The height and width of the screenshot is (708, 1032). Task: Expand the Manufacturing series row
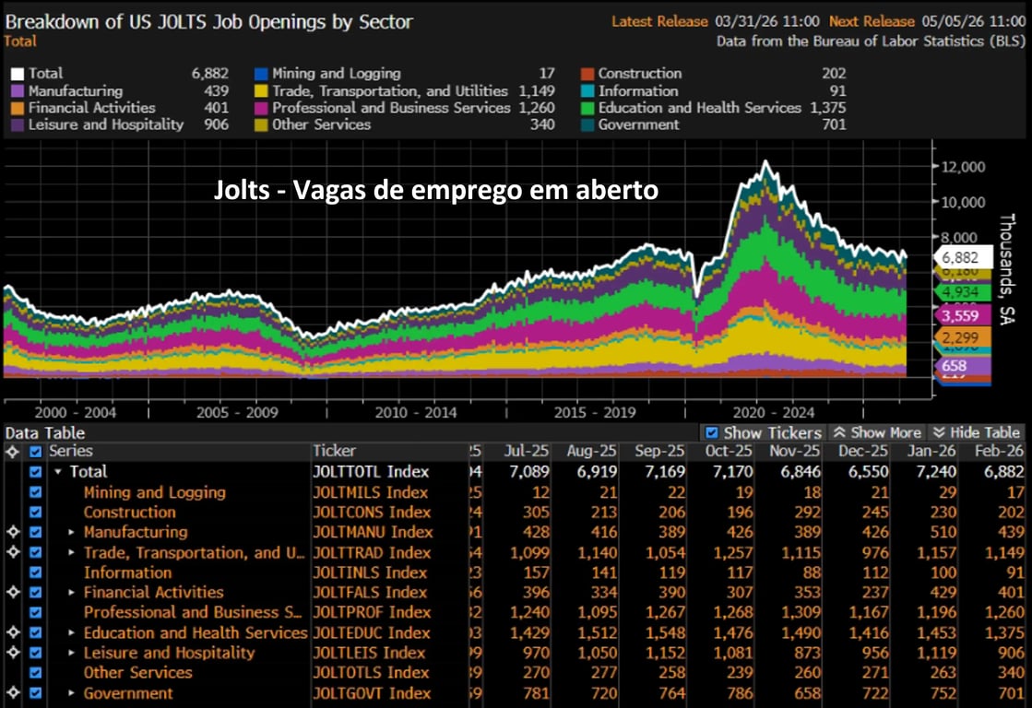[x=72, y=533]
